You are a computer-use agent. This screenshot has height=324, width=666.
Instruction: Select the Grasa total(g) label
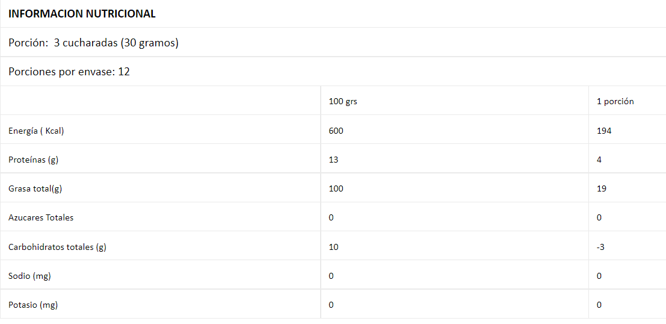[x=35, y=188]
